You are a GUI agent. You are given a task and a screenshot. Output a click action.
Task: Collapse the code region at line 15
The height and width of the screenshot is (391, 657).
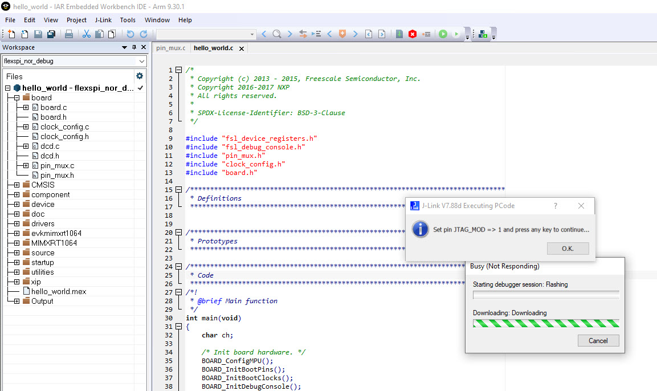179,190
